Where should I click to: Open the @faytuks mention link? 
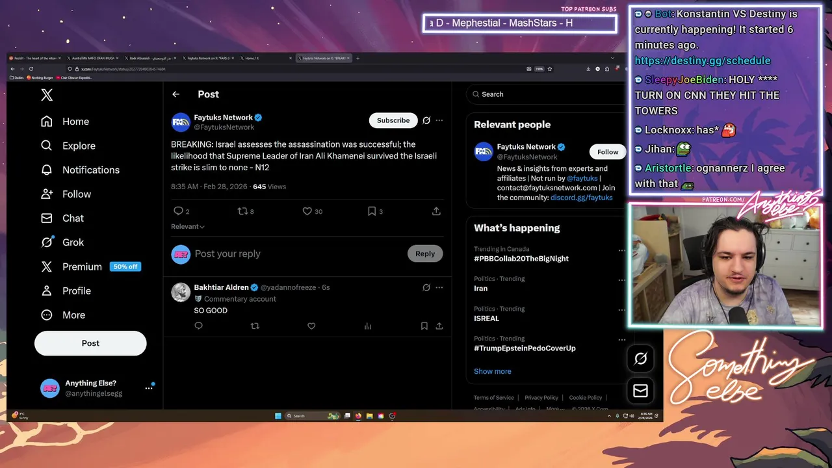coord(582,178)
